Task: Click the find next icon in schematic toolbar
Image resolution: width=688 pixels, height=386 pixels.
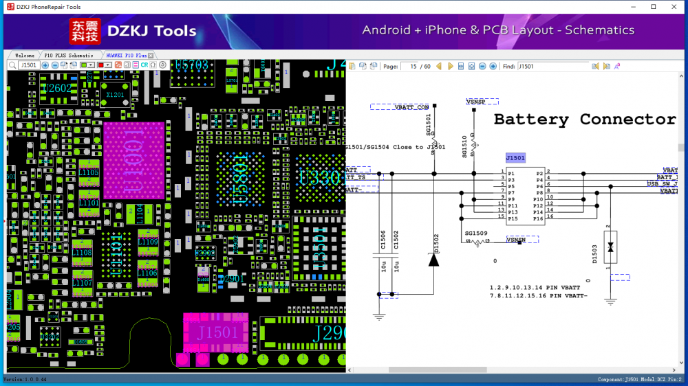Action: pyautogui.click(x=607, y=67)
